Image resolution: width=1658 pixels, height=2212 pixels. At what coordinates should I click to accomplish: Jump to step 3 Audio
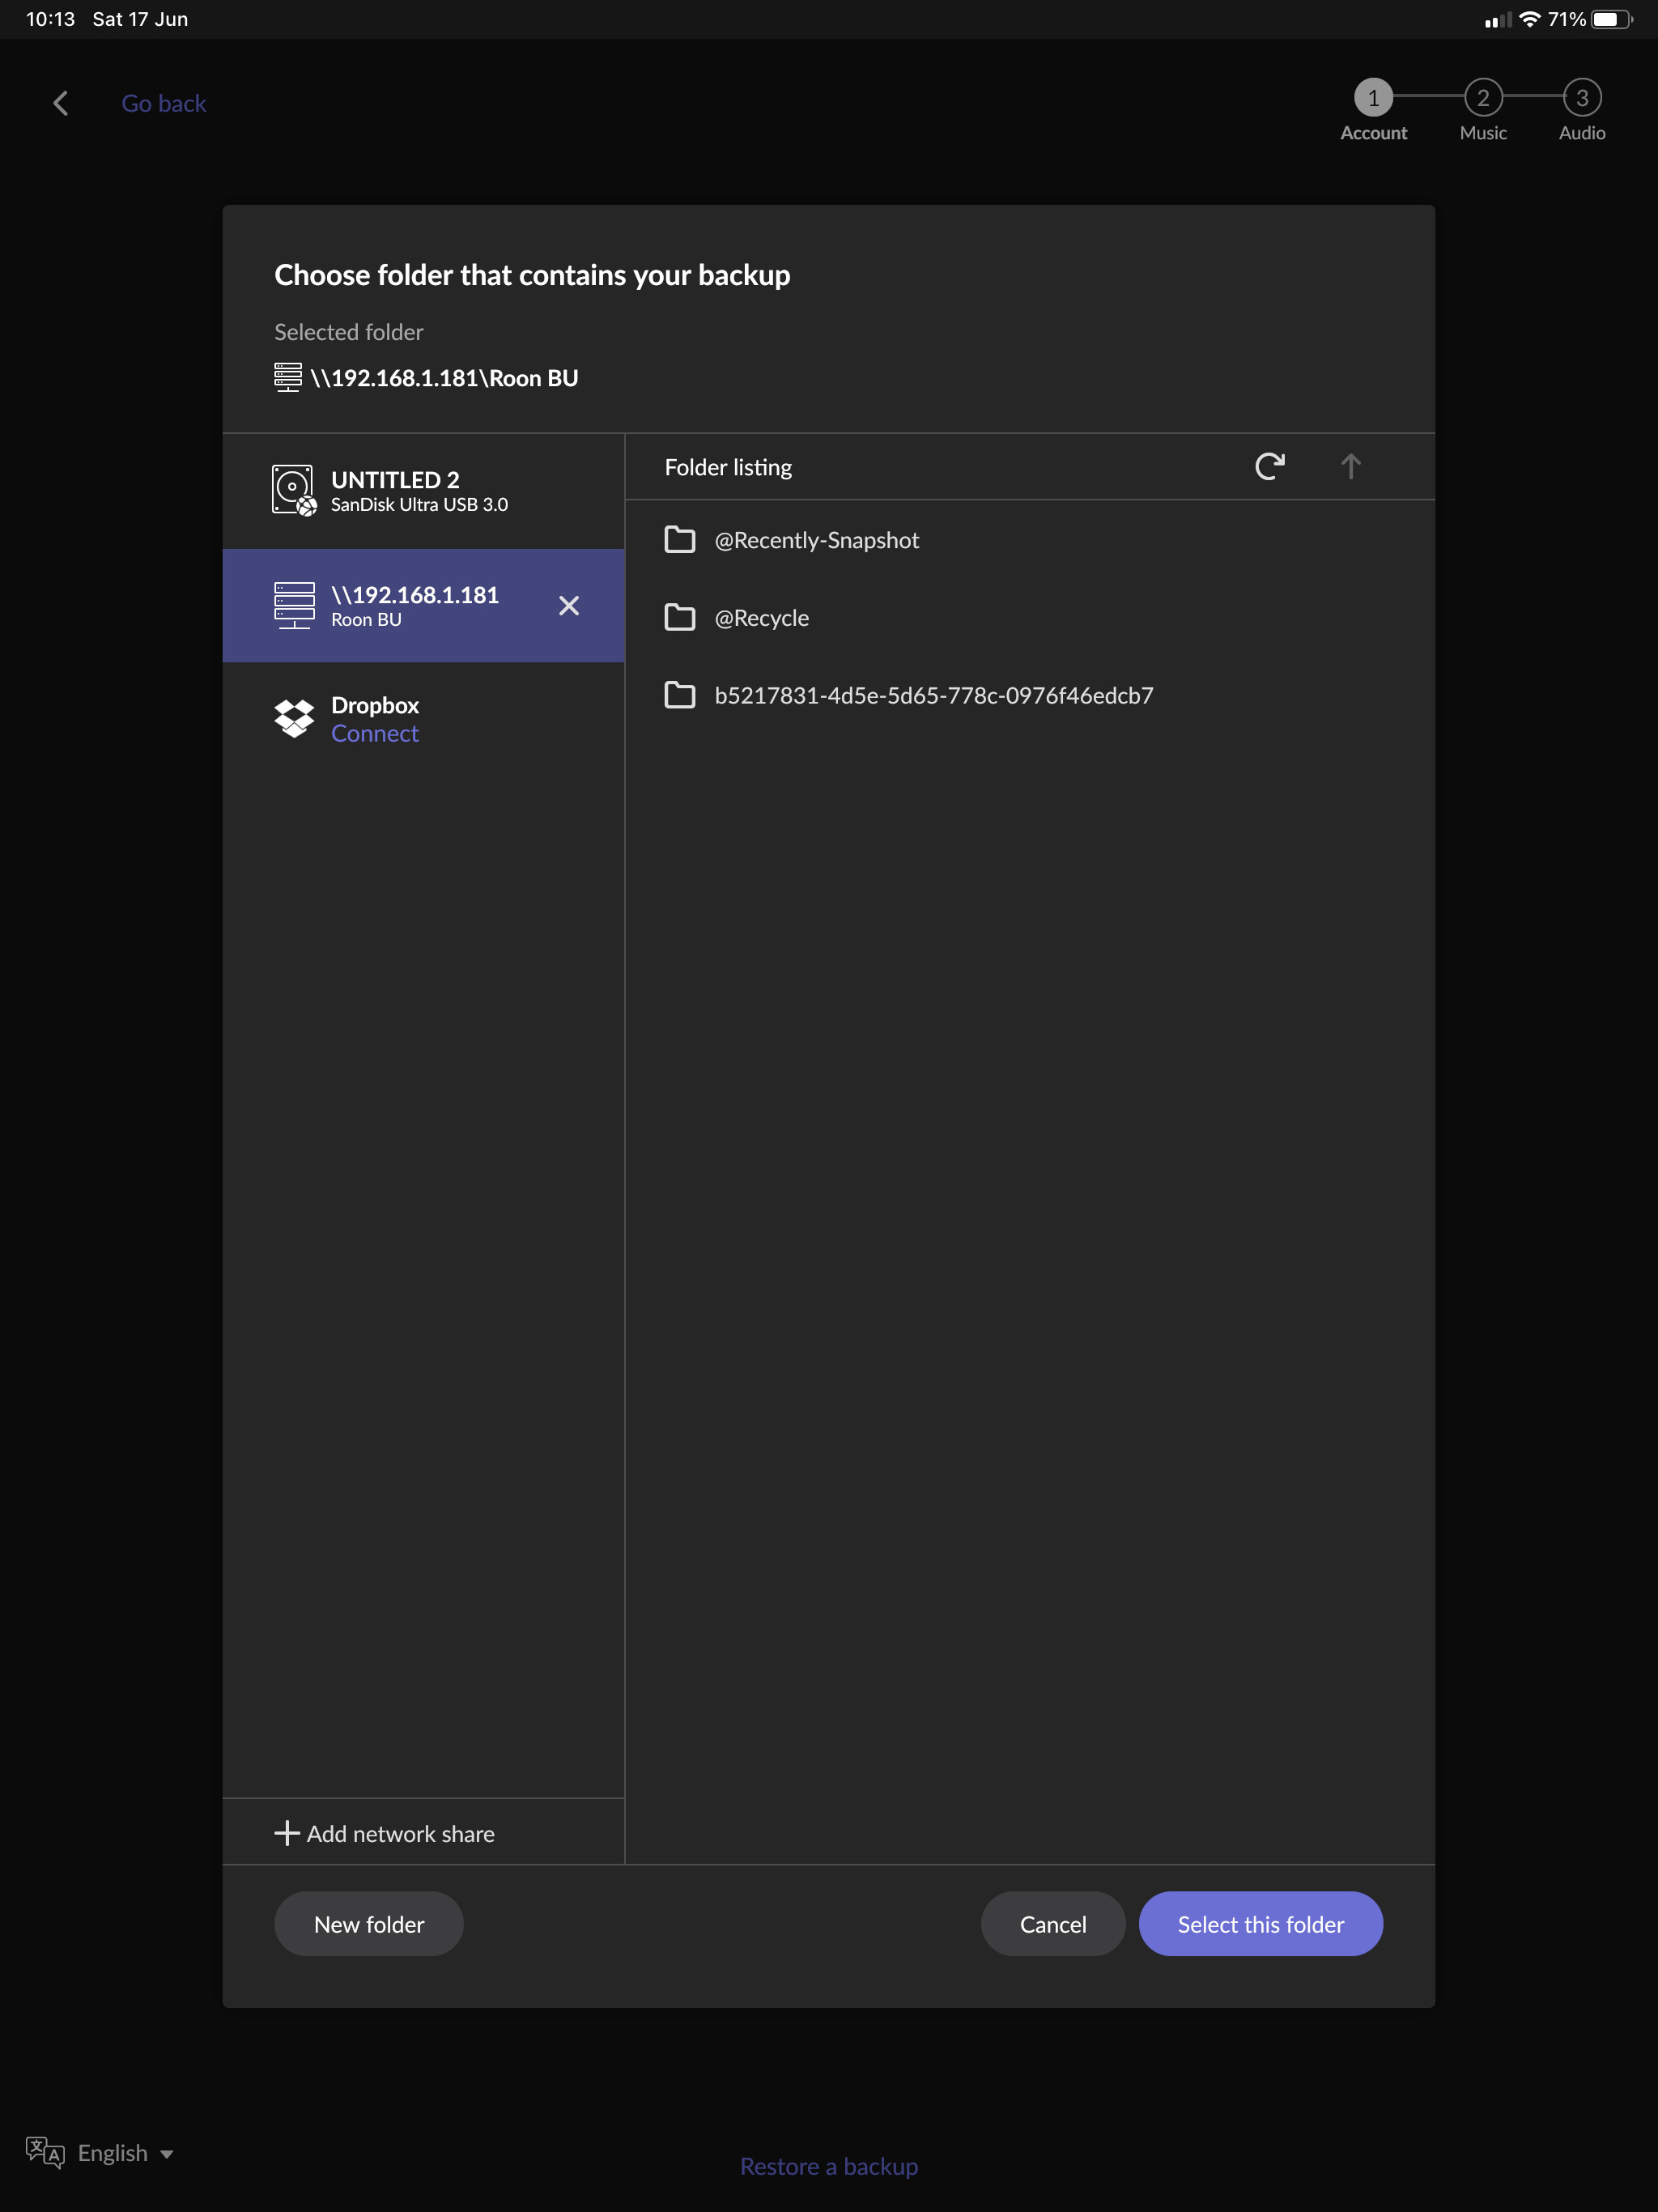pyautogui.click(x=1582, y=98)
